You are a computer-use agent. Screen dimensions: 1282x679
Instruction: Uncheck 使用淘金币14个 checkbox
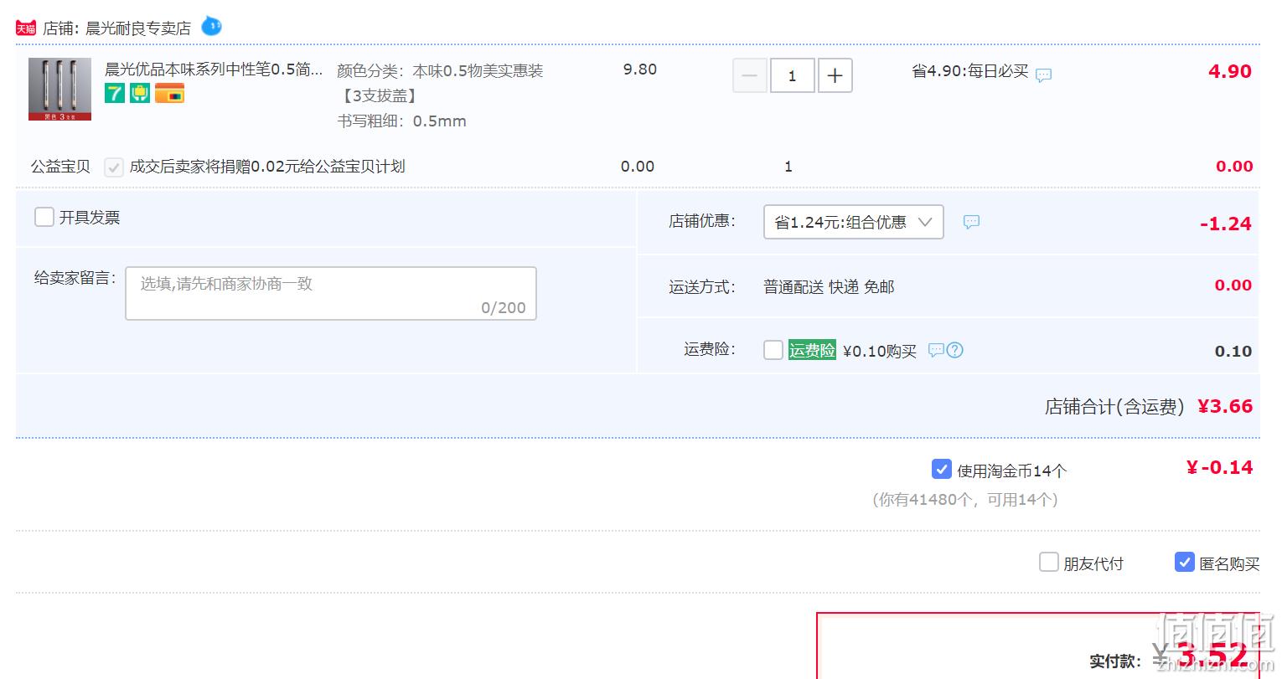941,469
